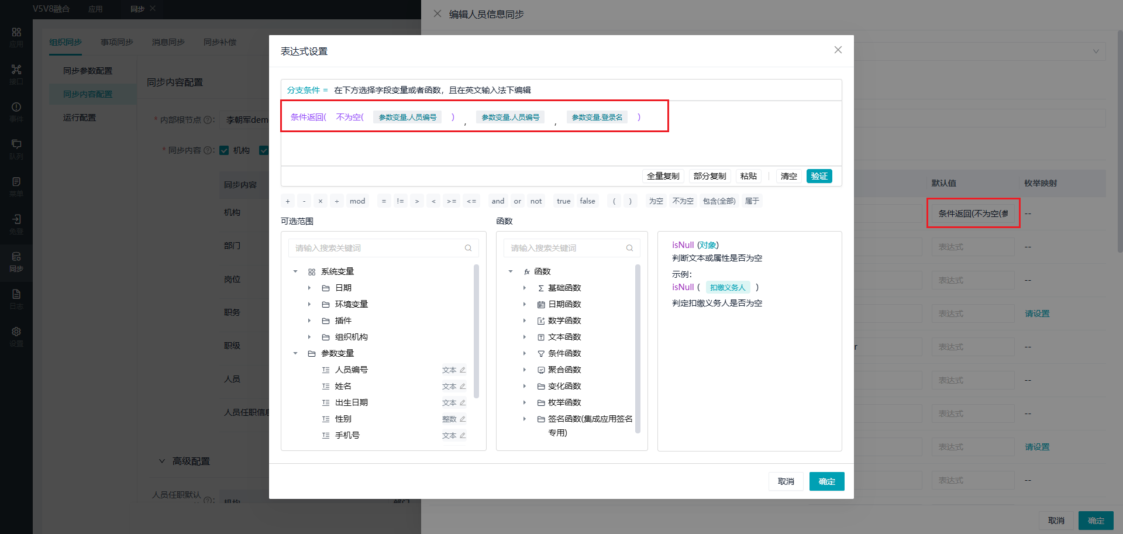Click the help icon beside 内部根节点

click(207, 120)
